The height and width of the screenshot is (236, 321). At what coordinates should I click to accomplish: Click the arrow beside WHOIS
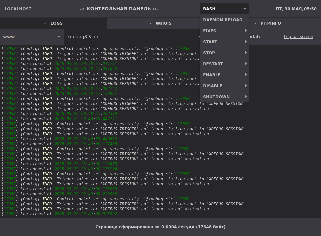coord(150,23)
